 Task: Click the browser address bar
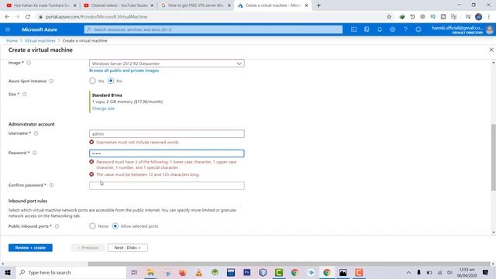208,17
